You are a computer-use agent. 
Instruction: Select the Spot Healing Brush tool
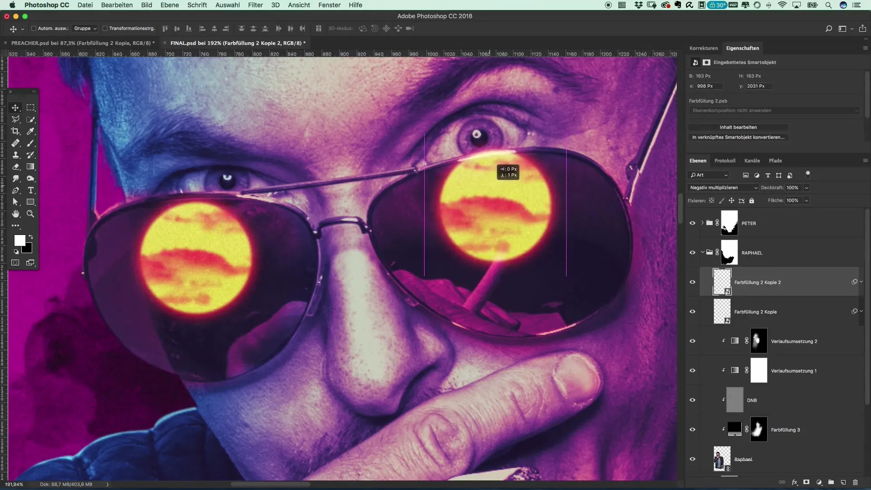click(x=15, y=143)
